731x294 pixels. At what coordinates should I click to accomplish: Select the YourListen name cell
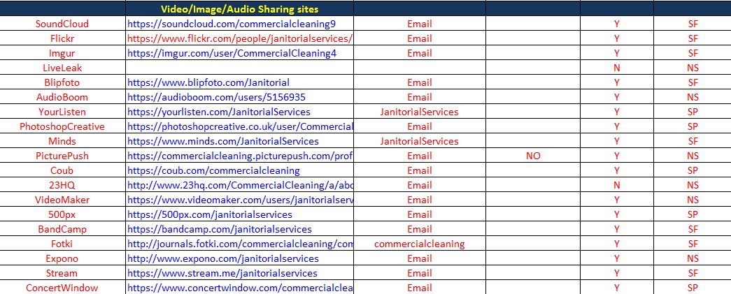tap(62, 112)
